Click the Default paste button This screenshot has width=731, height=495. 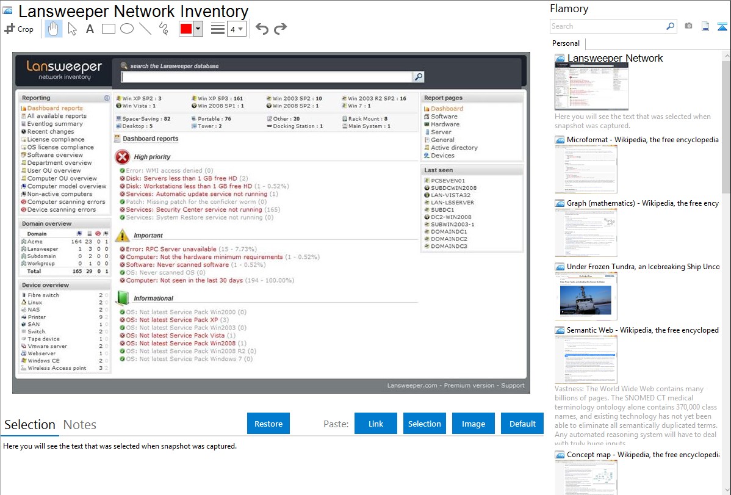pyautogui.click(x=522, y=424)
